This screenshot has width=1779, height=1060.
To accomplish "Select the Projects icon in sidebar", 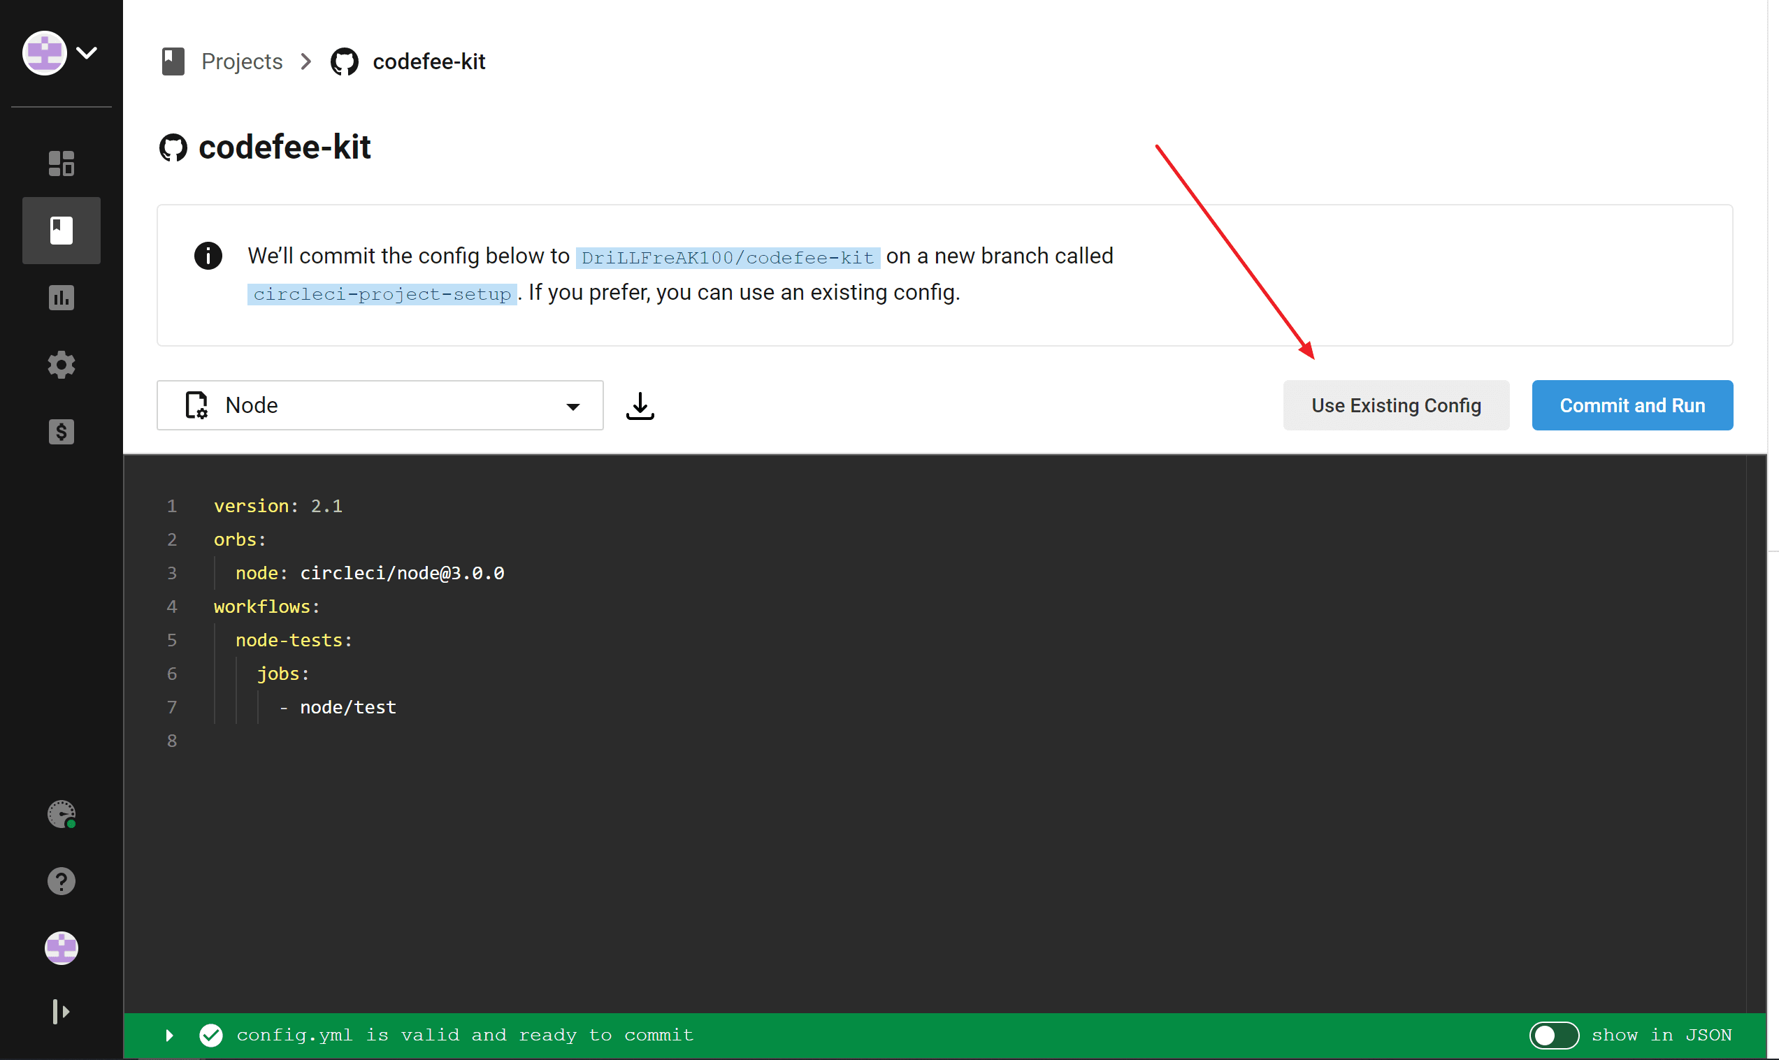I will click(x=62, y=231).
